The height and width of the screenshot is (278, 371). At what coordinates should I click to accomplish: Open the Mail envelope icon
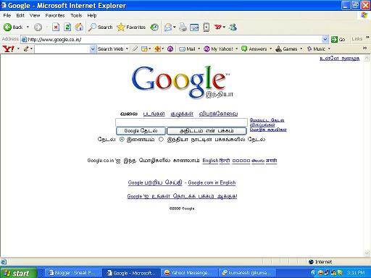pyautogui.click(x=168, y=28)
